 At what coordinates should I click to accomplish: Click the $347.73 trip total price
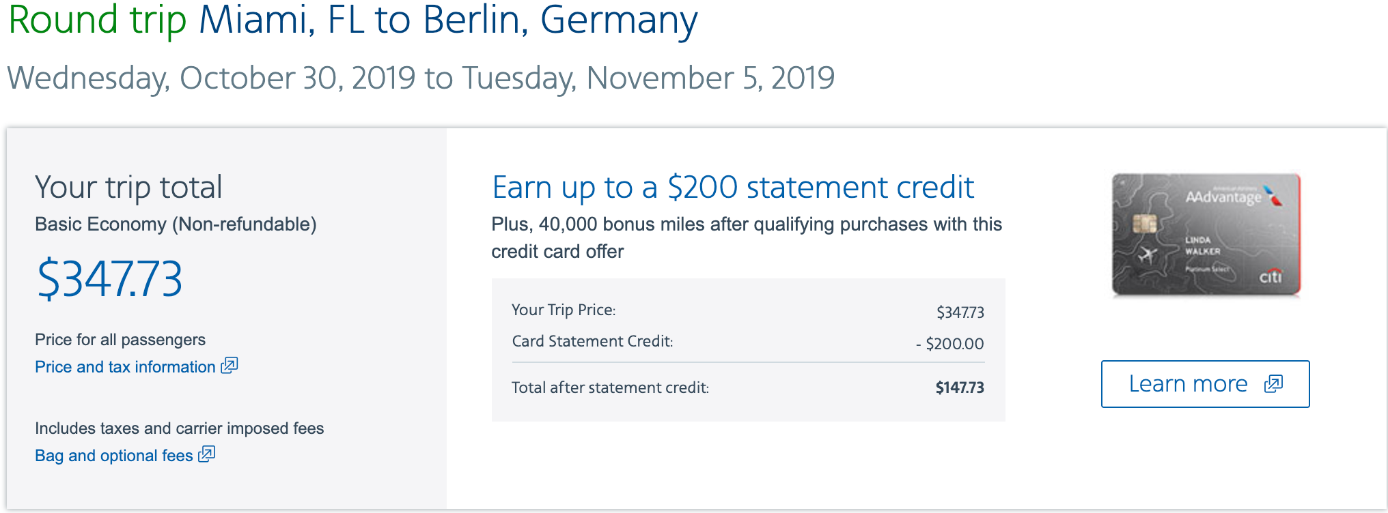[x=109, y=279]
